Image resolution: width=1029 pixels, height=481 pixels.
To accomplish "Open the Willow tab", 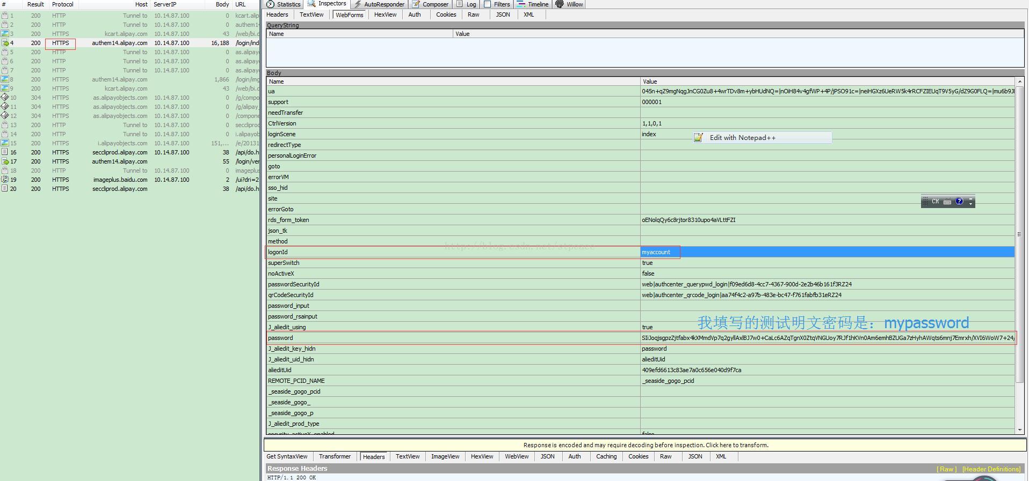I will (569, 4).
